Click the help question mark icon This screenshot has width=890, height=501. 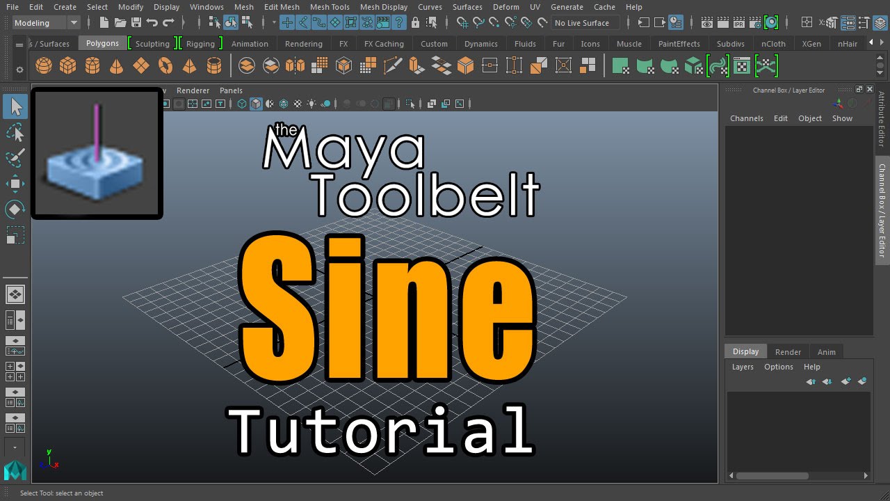click(x=399, y=23)
